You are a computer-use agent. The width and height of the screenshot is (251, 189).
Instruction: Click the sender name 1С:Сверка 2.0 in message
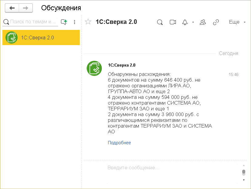point(122,65)
